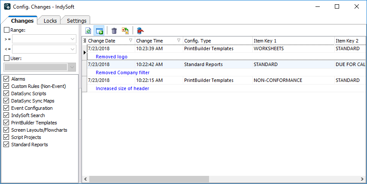This screenshot has height=184, width=367.
Task: Click the trash can delete icon
Action: click(114, 31)
